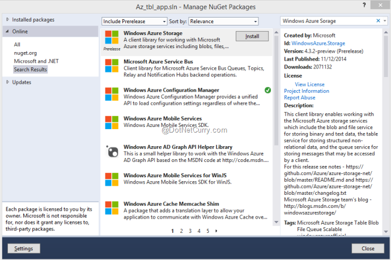This screenshot has height=260, width=391.
Task: Select the Windows Azure Configuration Manager title
Action: click(171, 90)
